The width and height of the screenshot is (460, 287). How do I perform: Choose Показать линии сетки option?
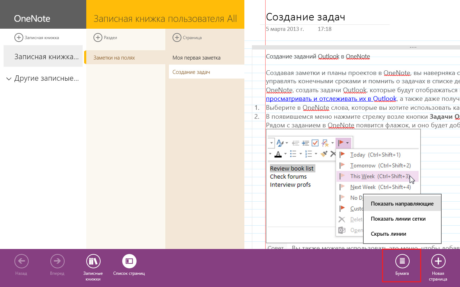[x=398, y=219]
